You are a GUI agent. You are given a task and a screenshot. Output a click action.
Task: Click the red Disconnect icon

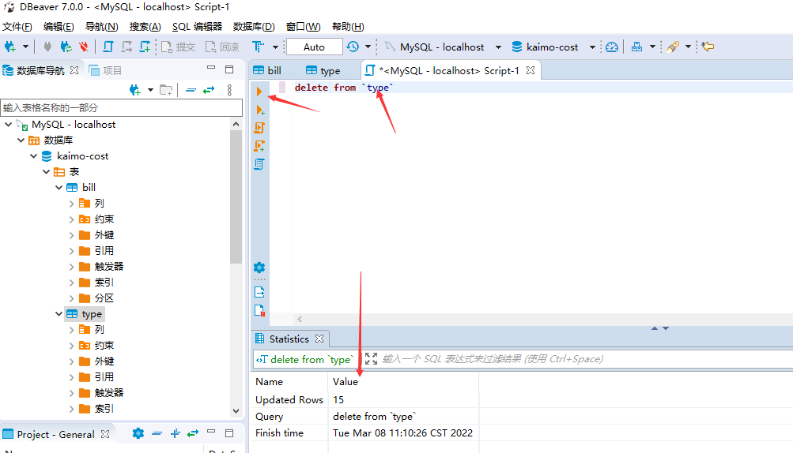click(x=84, y=47)
